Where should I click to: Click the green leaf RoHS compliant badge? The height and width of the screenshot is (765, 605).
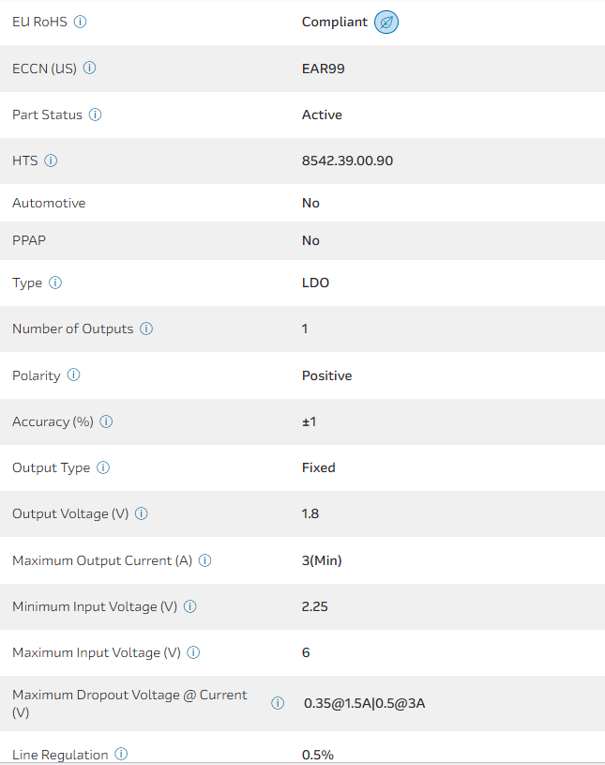(386, 22)
